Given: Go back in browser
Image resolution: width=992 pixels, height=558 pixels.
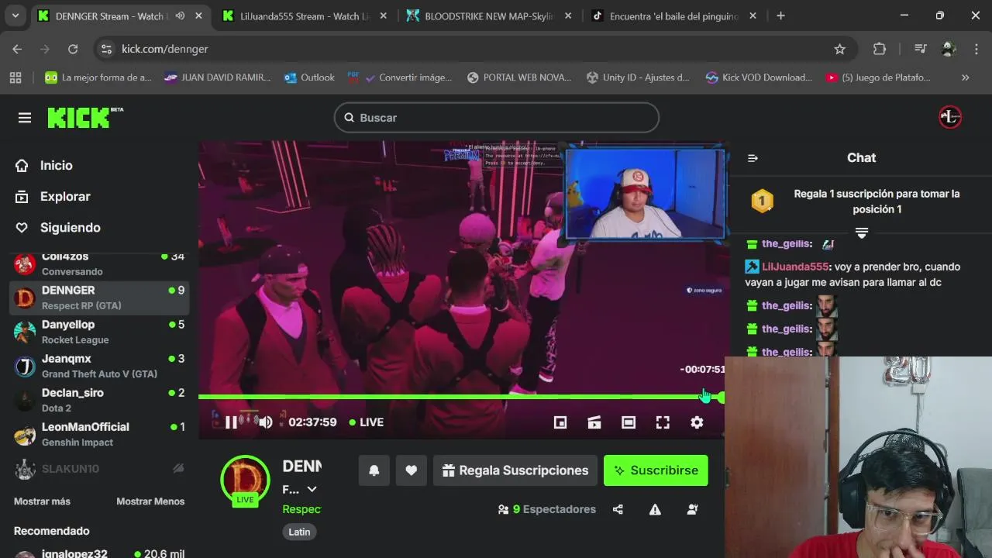Looking at the screenshot, I should [17, 49].
